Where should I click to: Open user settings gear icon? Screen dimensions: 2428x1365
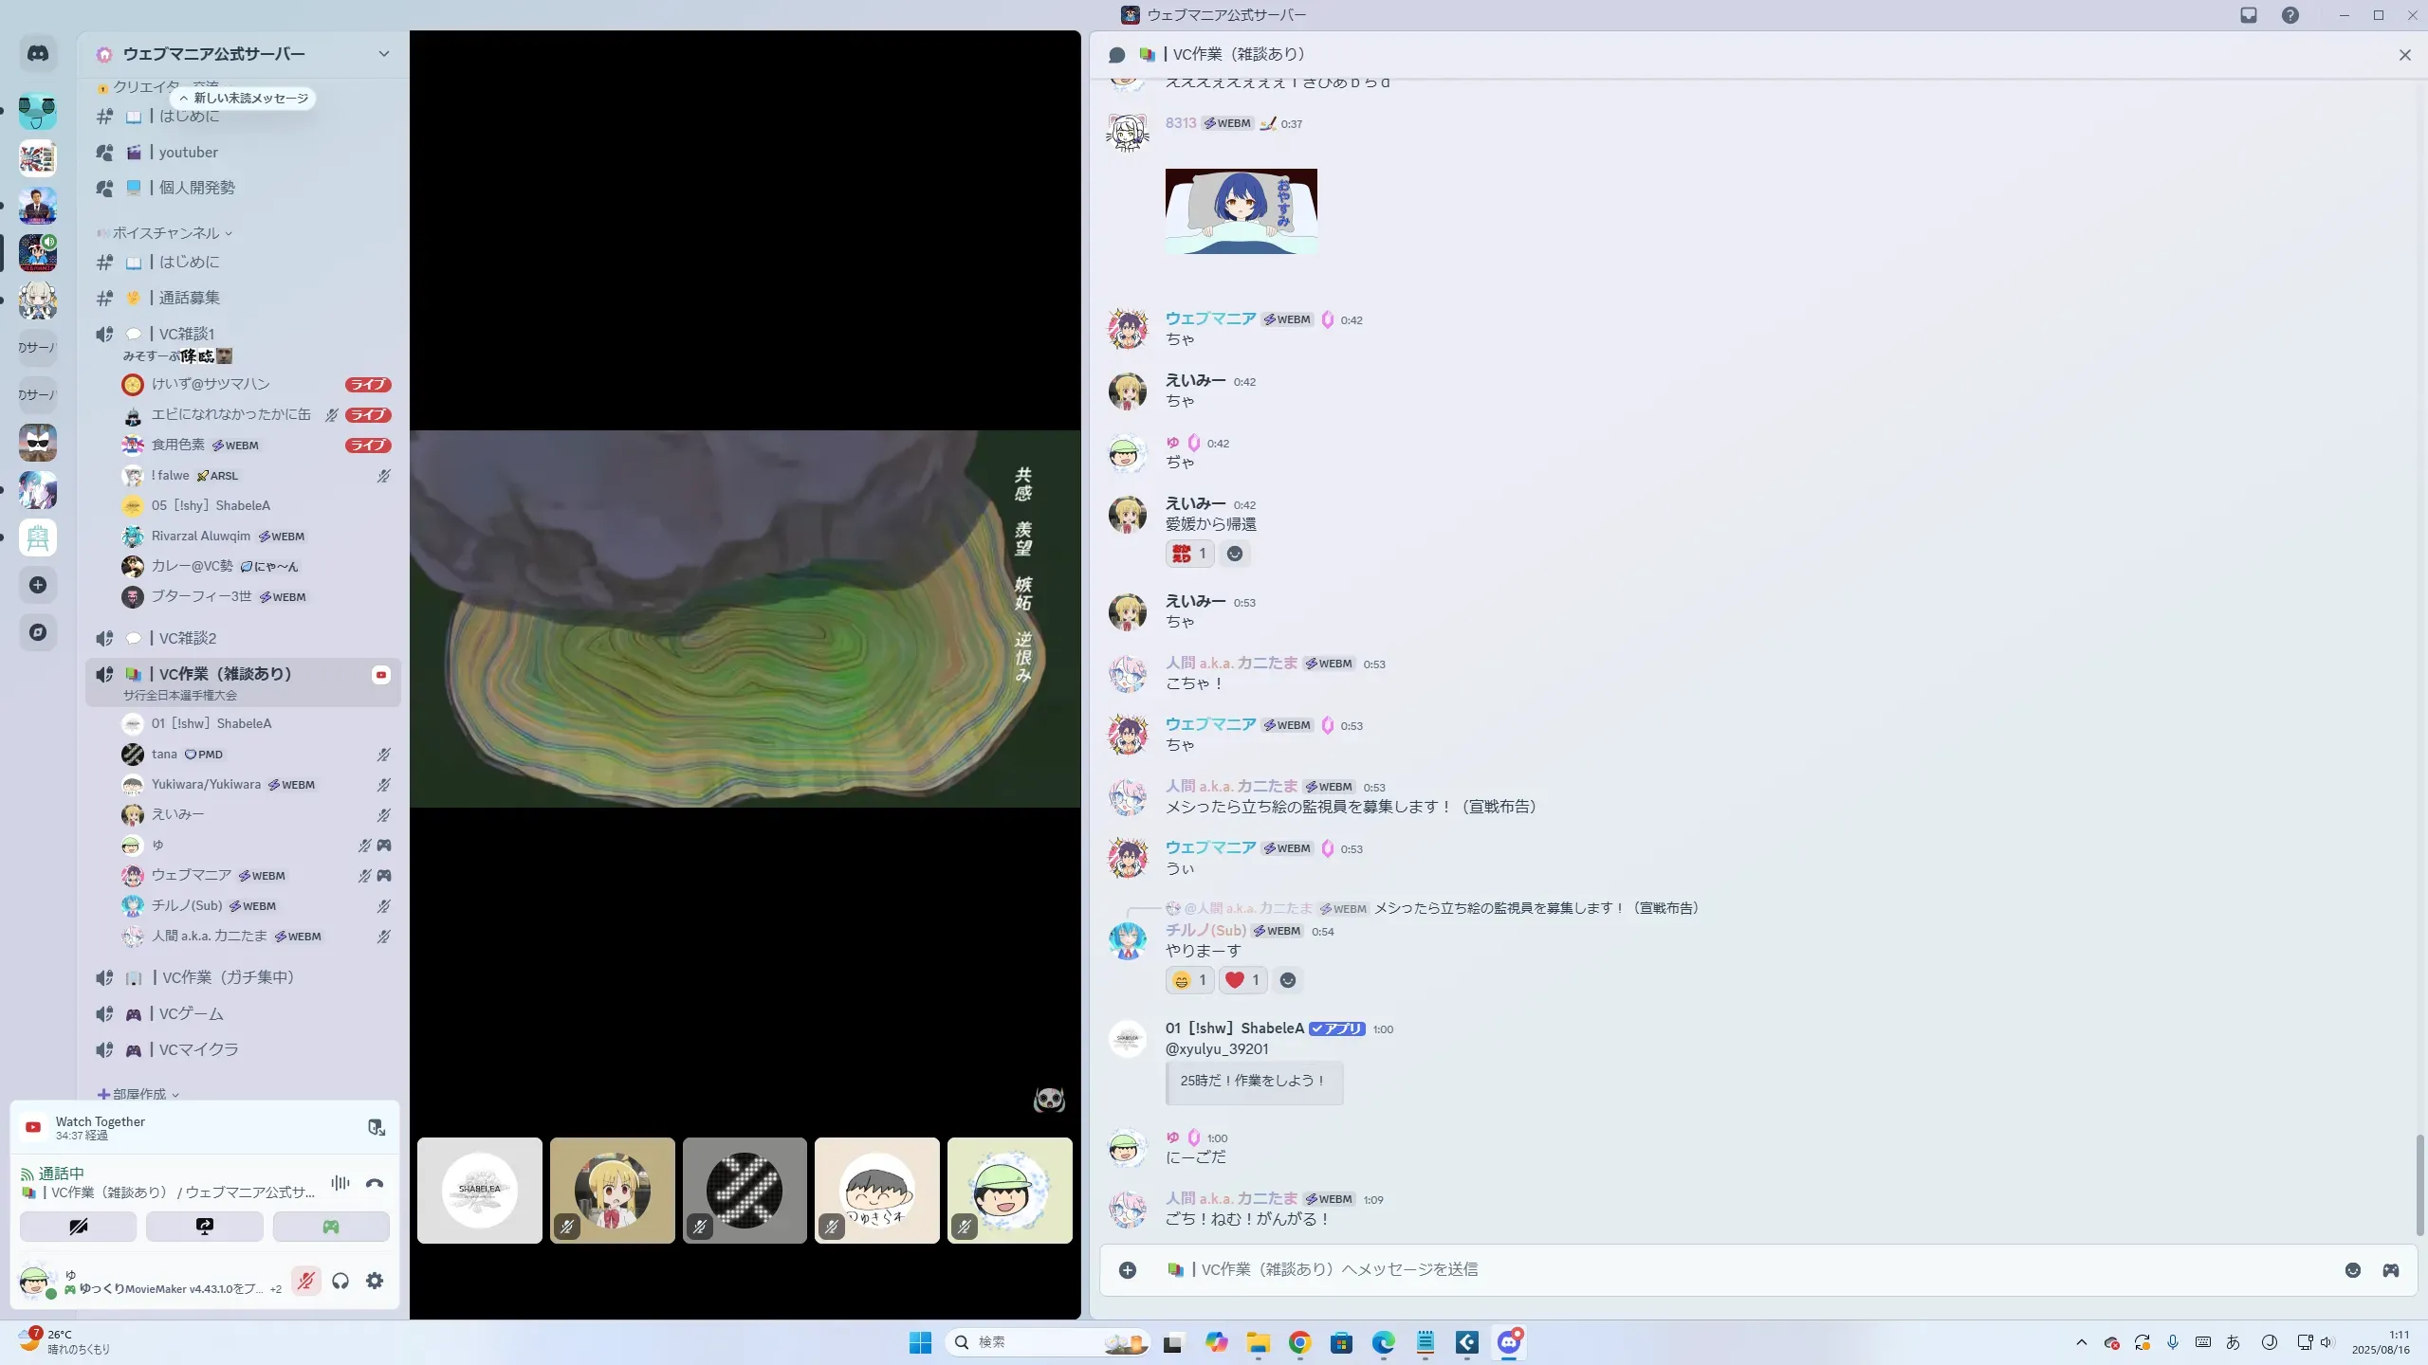pyautogui.click(x=375, y=1281)
